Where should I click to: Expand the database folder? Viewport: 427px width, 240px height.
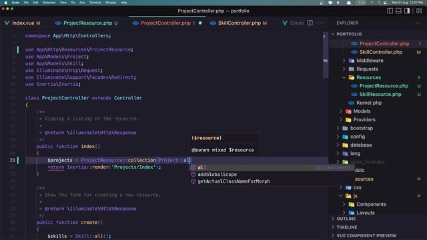(361, 145)
